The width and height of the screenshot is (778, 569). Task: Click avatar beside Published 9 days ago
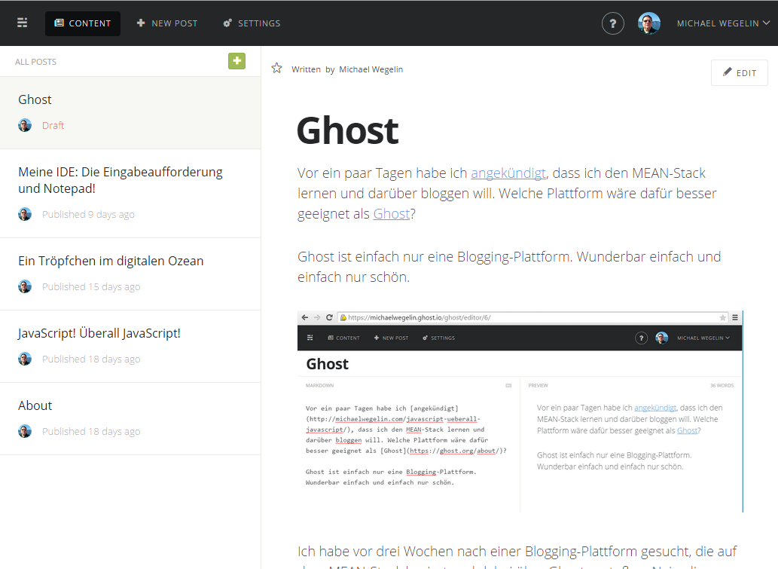pos(25,214)
